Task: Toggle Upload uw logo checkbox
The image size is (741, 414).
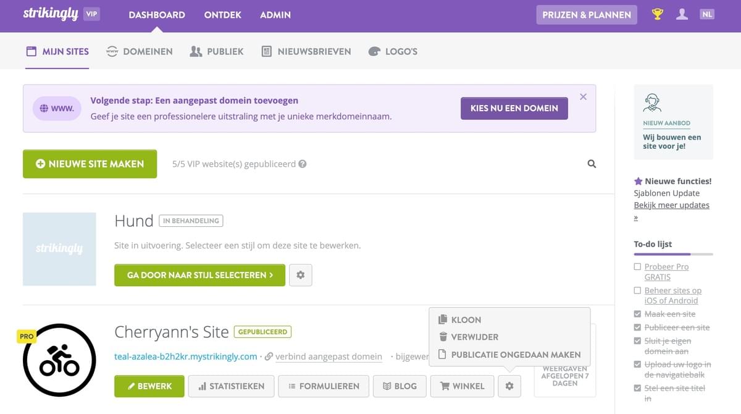Action: (638, 365)
